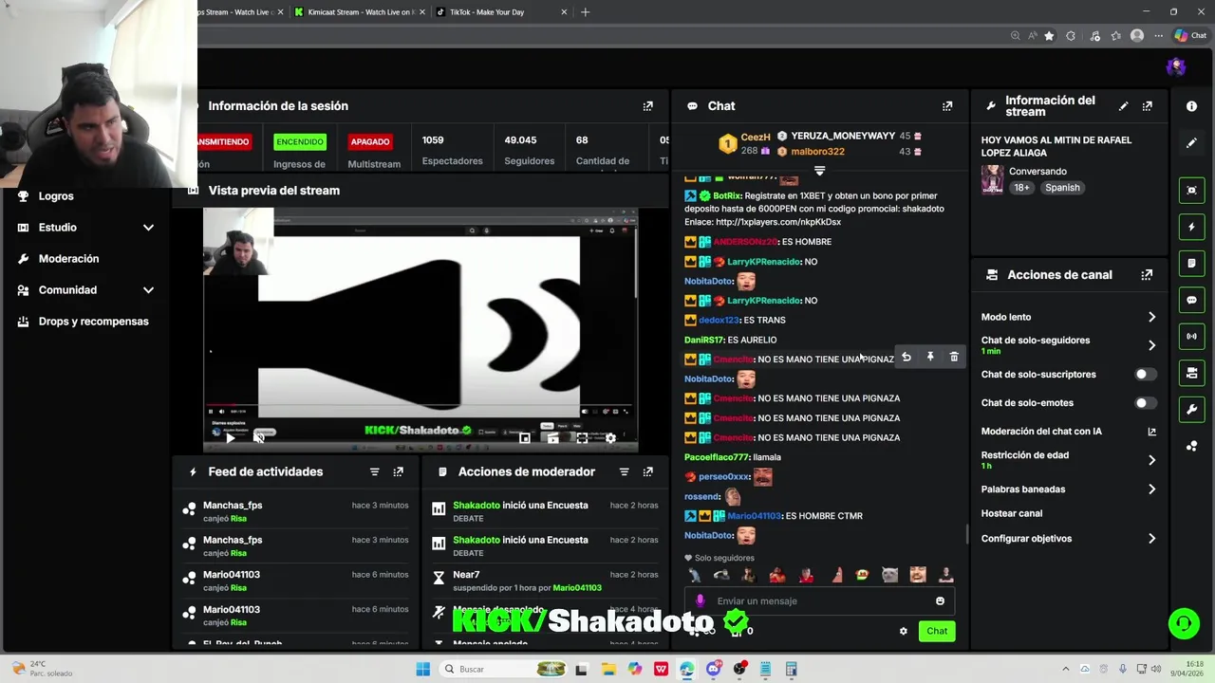Open Discord from the taskbar
The image size is (1215, 683).
(x=714, y=669)
